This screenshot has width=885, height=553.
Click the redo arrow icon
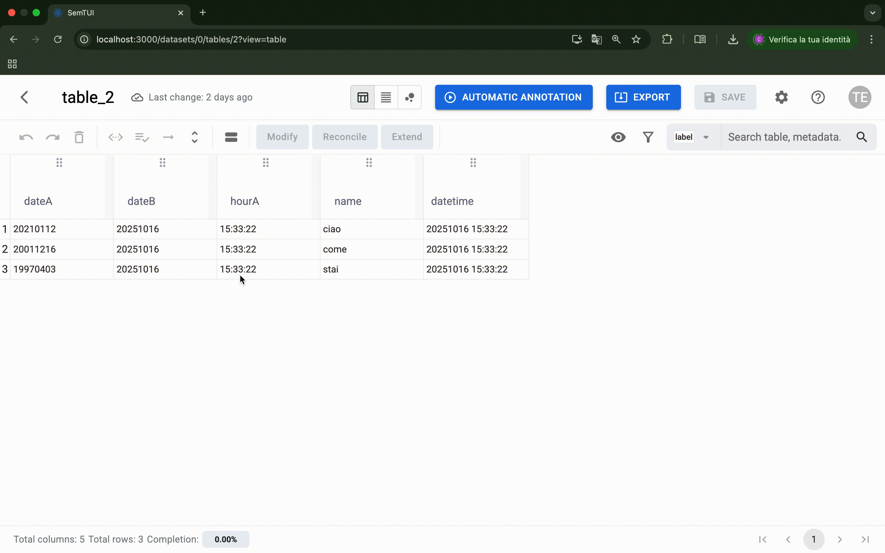point(52,137)
